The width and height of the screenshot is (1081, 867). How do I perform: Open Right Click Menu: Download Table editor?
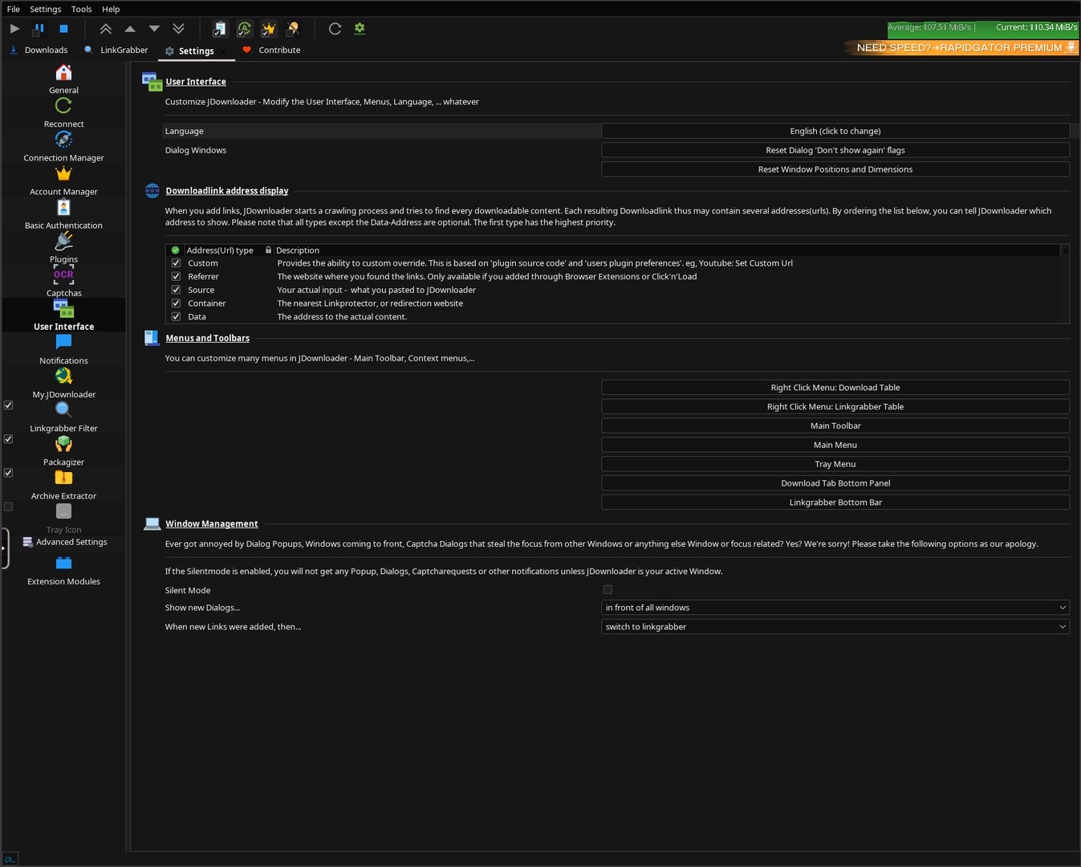coord(835,388)
